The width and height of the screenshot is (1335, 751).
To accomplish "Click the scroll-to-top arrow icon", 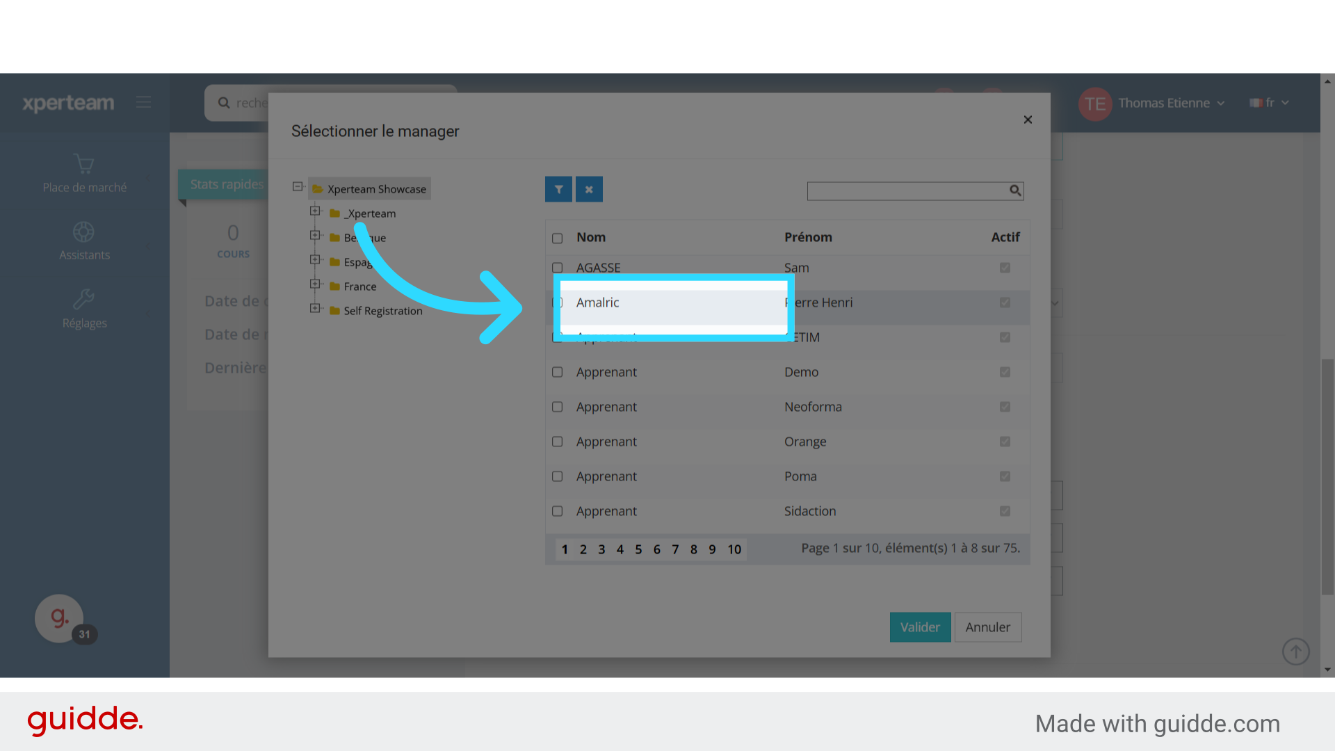I will coord(1295,652).
